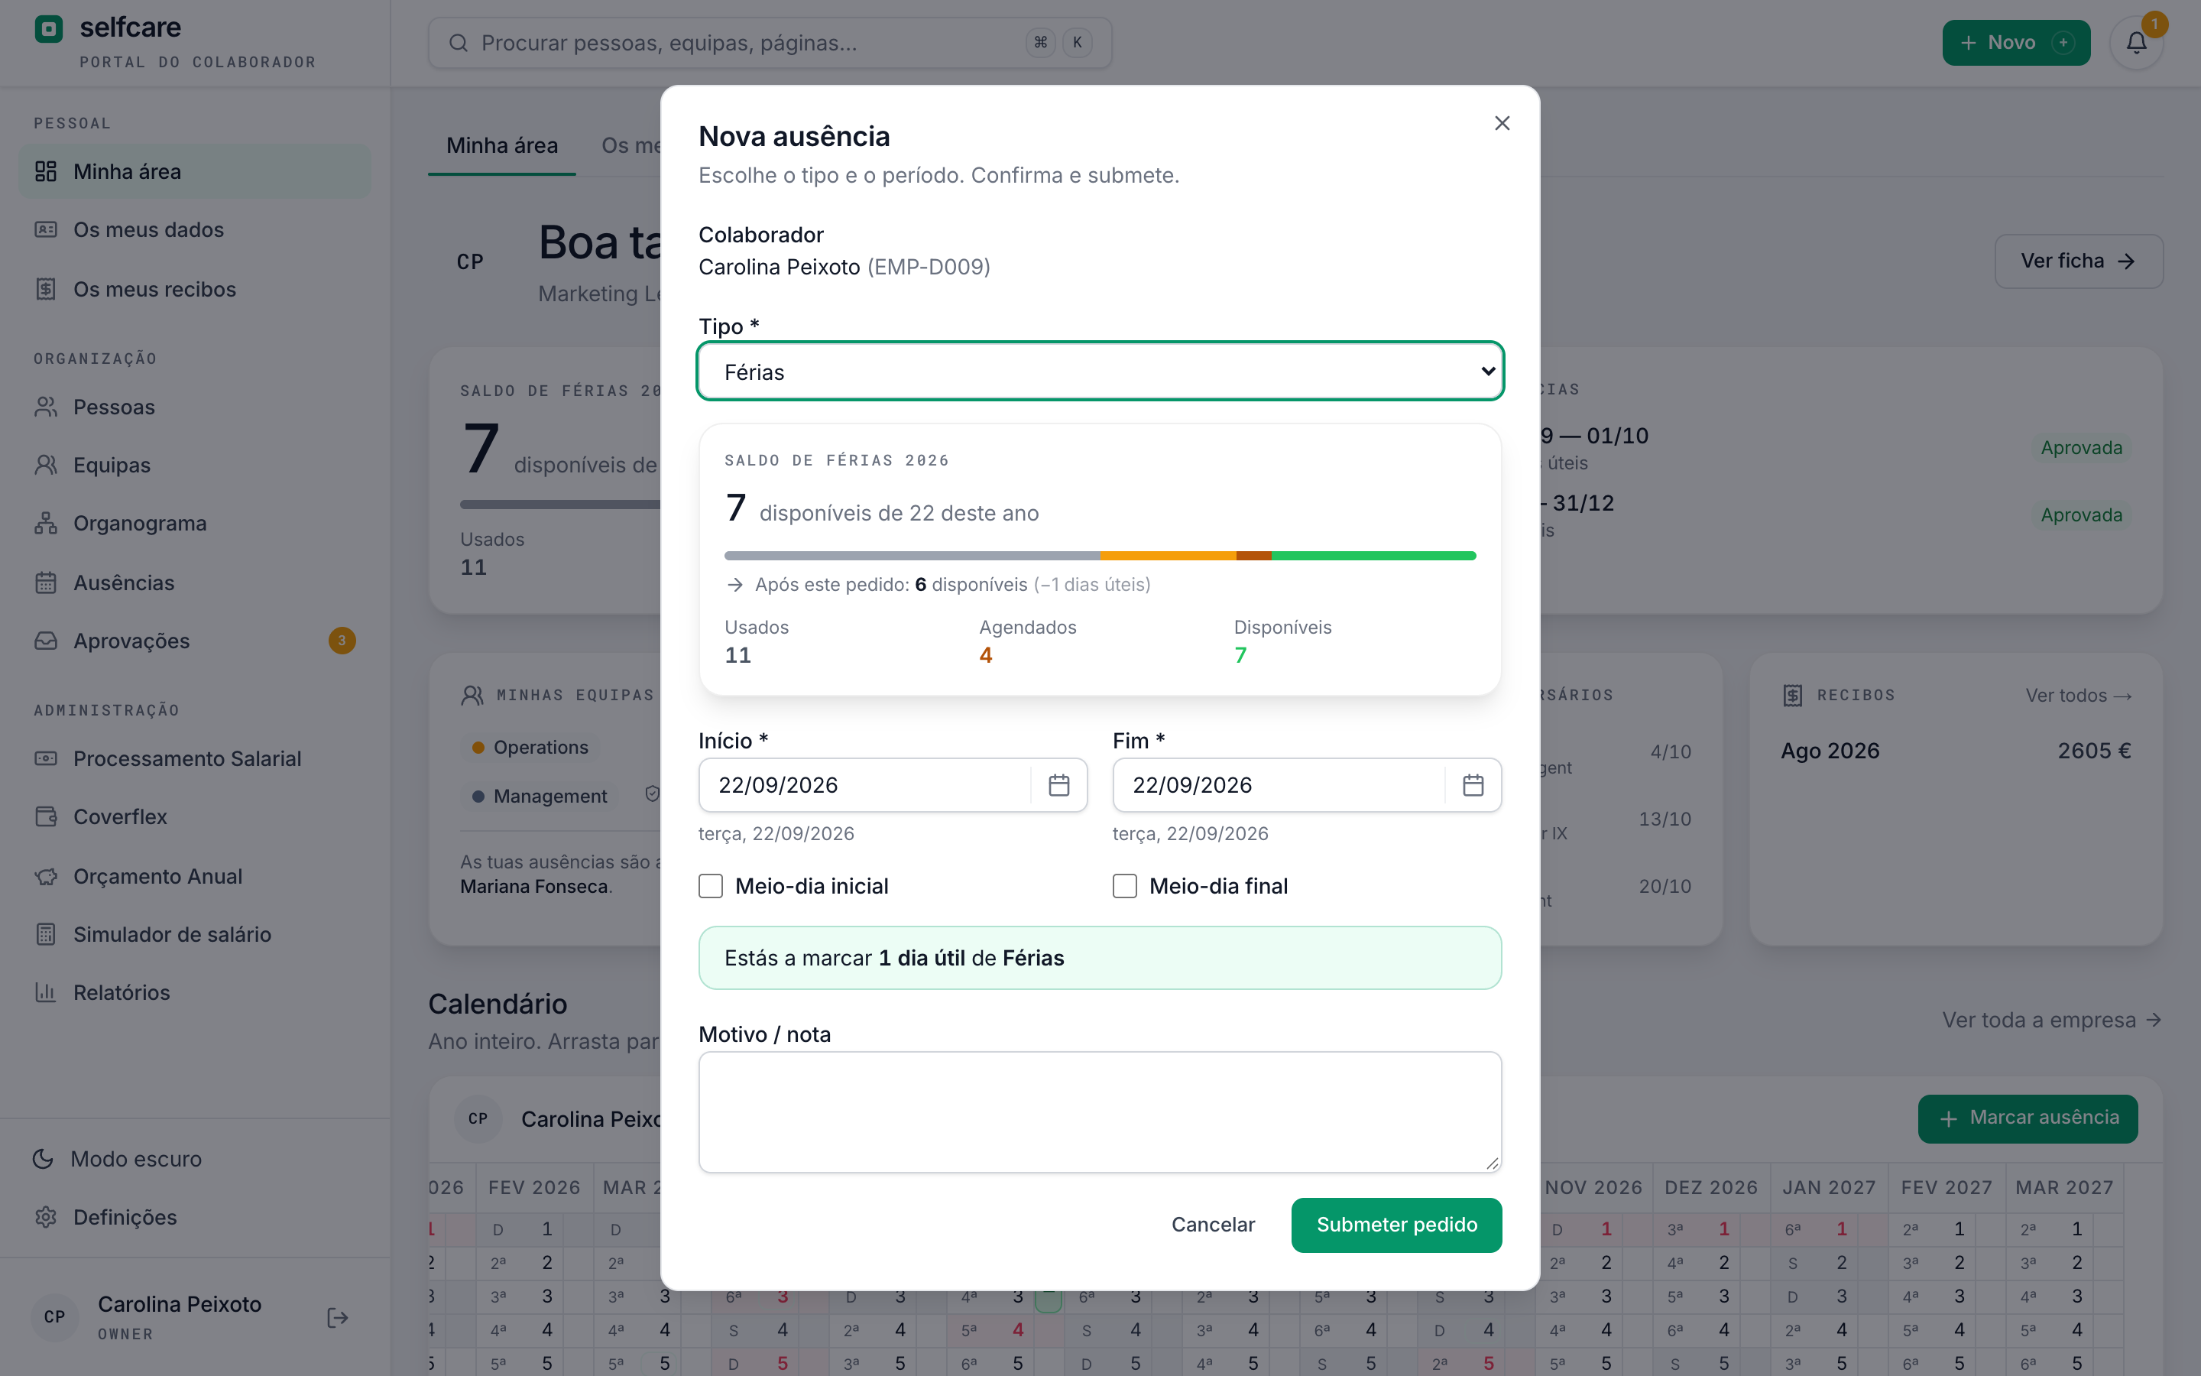Click the Processamento Salarial sidebar icon

click(46, 758)
